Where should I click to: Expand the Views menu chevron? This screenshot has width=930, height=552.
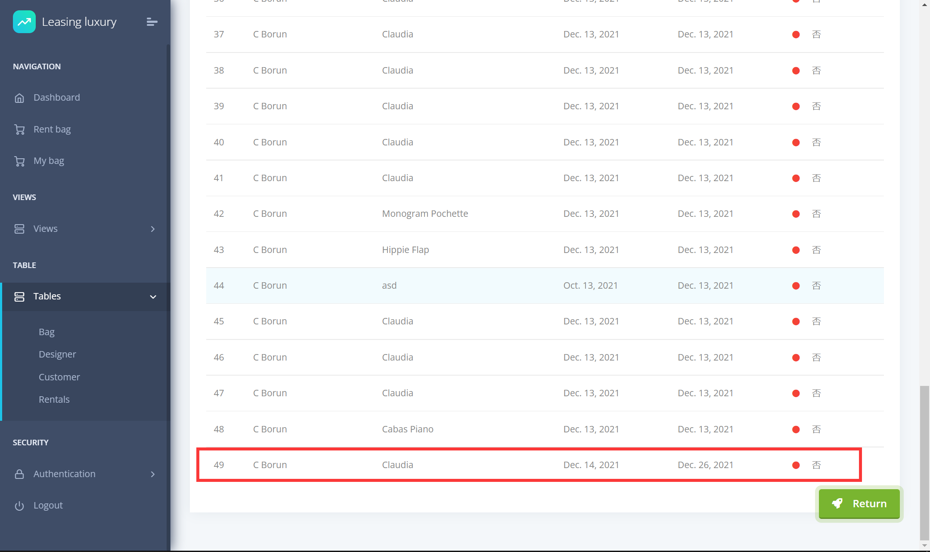[153, 229]
